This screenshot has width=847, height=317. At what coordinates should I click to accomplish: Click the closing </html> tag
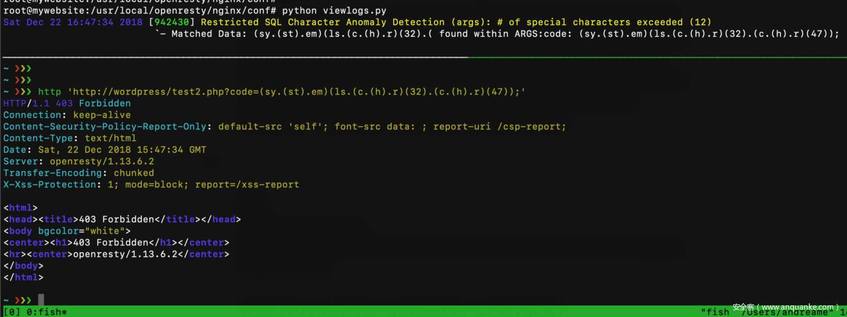(23, 277)
